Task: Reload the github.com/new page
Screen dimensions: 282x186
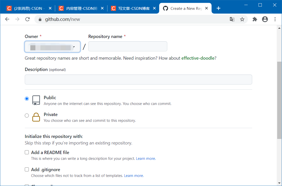Action: tap(27, 19)
